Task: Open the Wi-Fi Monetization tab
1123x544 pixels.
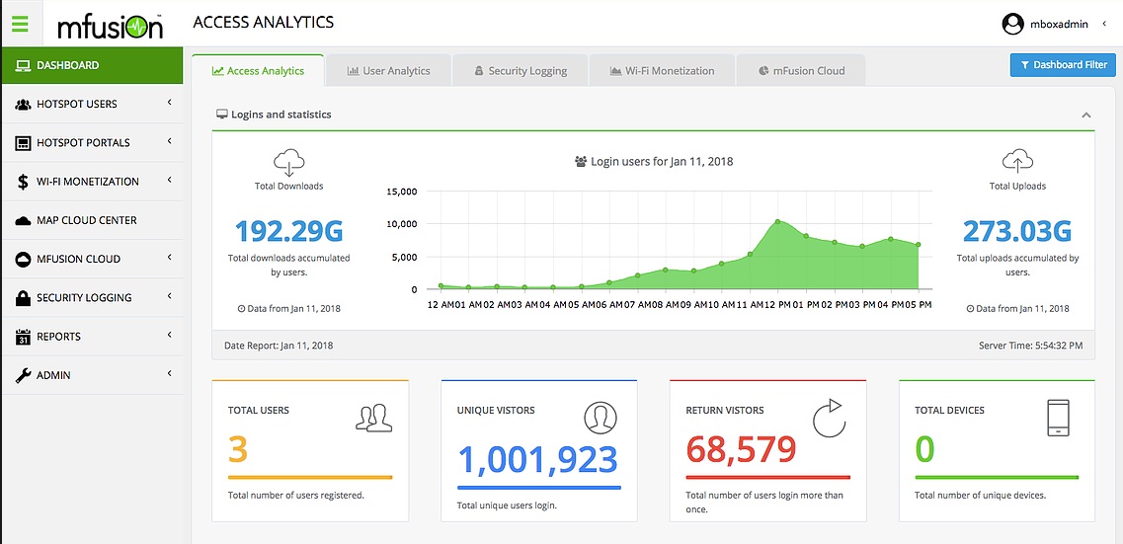Action: point(662,71)
